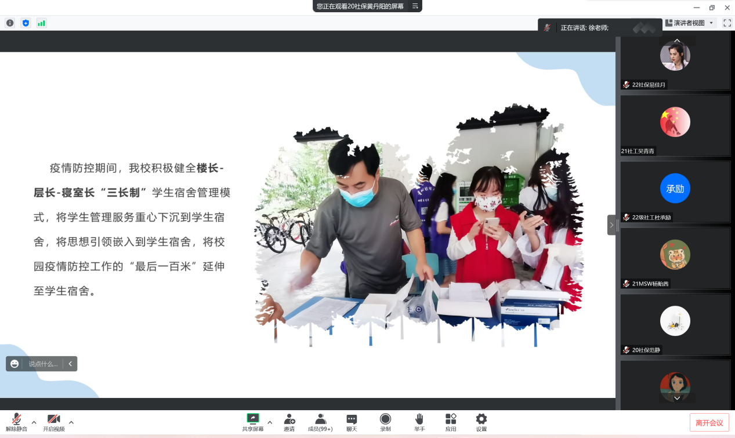The width and height of the screenshot is (735, 438).
Task: Open the 演讲者视图 view dropdown
Action: [690, 23]
